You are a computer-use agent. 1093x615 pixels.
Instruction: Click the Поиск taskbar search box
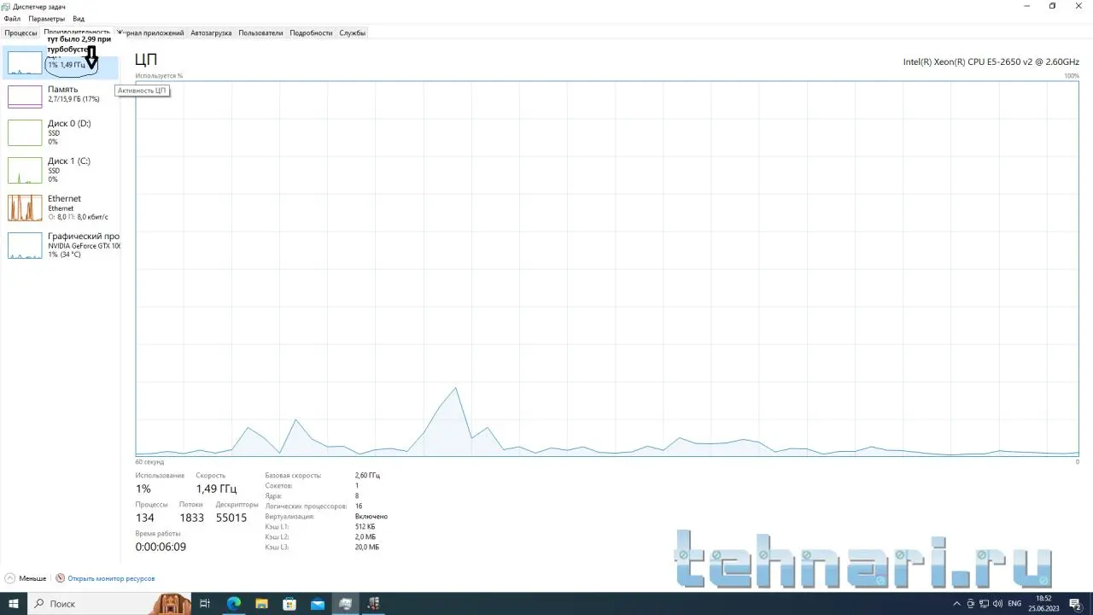point(108,604)
